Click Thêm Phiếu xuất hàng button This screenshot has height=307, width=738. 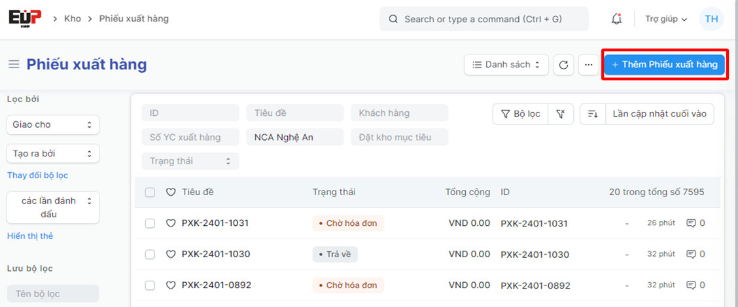[664, 65]
